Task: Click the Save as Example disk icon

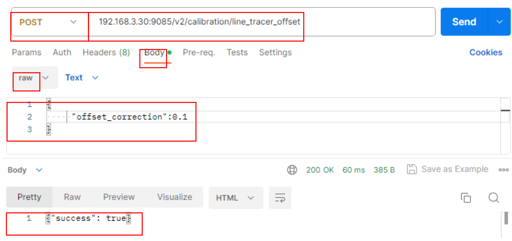Action: point(412,169)
